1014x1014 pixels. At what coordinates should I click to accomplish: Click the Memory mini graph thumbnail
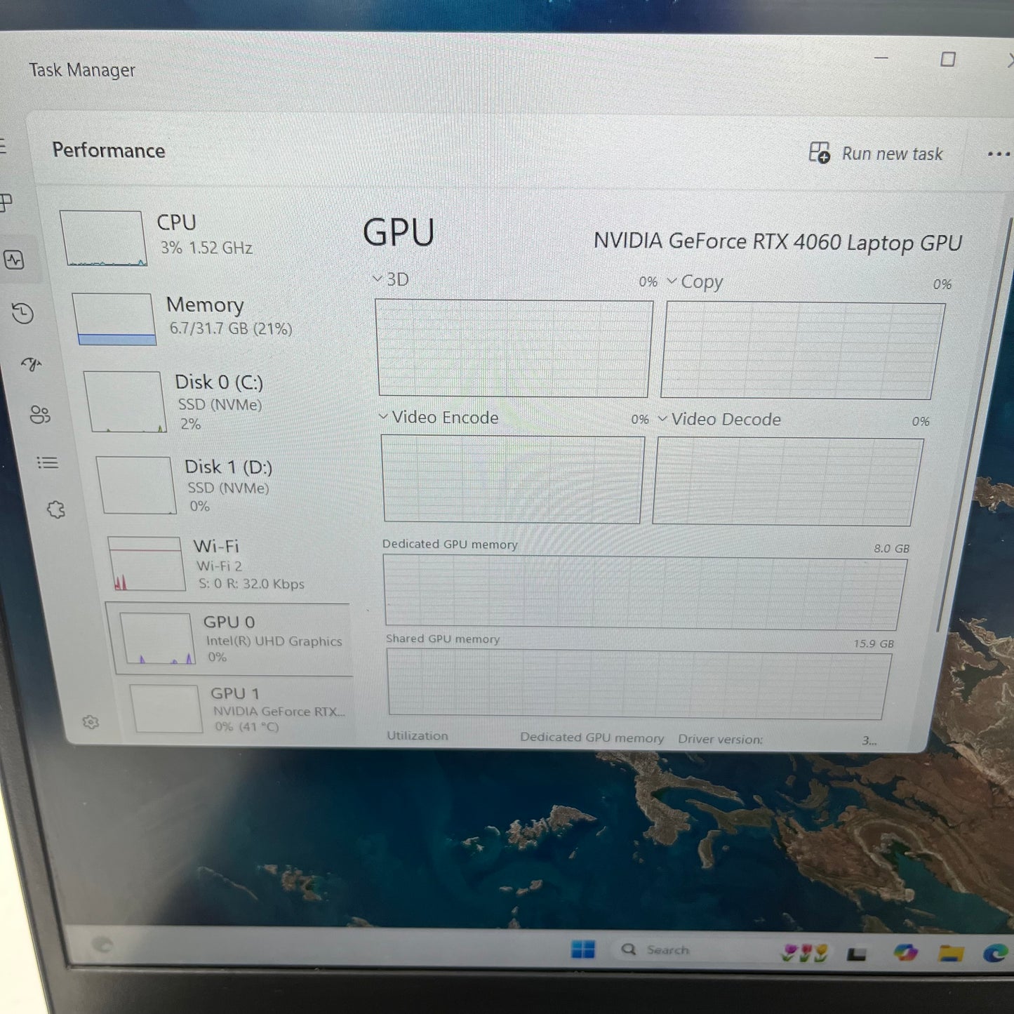tap(114, 319)
